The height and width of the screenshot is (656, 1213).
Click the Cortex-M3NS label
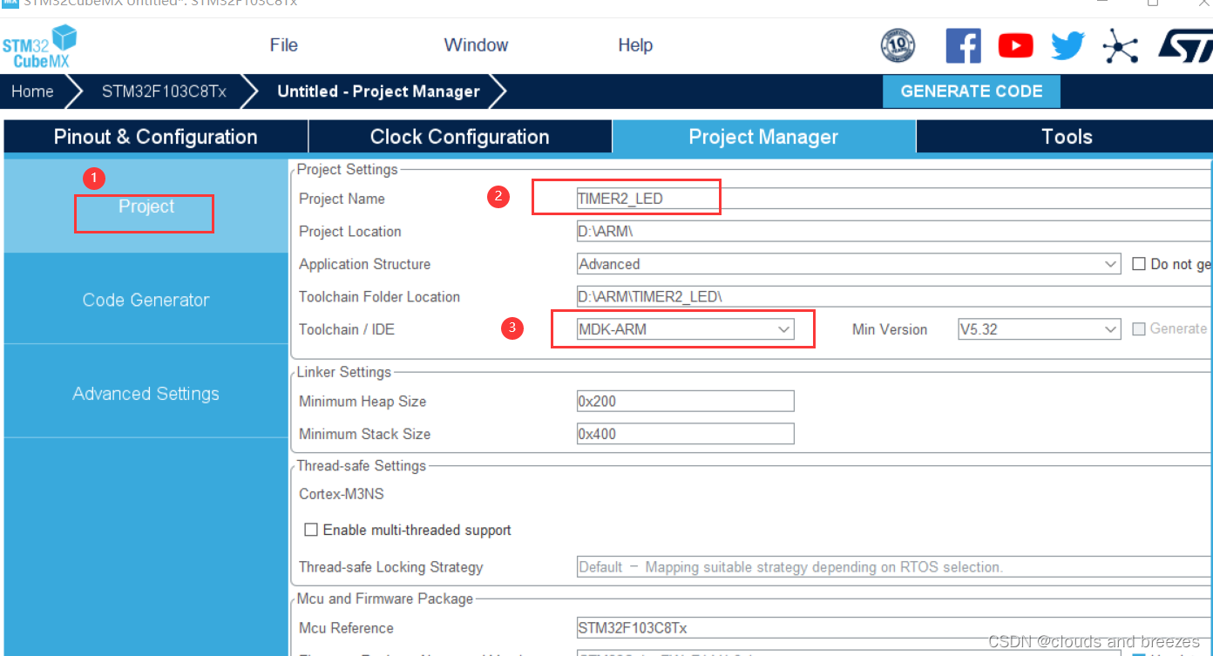tap(341, 494)
